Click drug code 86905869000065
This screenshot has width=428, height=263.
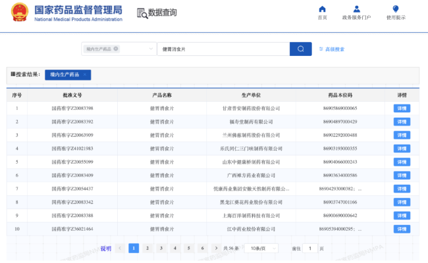coord(340,108)
